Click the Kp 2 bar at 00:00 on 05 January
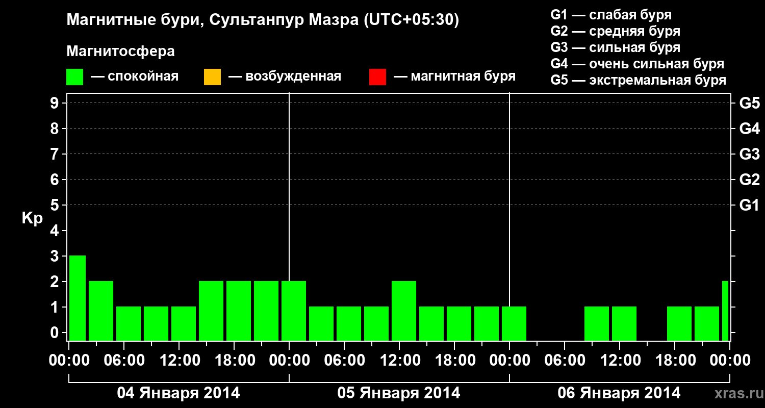The image size is (765, 408). point(294,311)
